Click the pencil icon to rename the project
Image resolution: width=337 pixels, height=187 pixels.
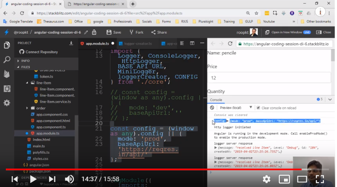(x=85, y=32)
